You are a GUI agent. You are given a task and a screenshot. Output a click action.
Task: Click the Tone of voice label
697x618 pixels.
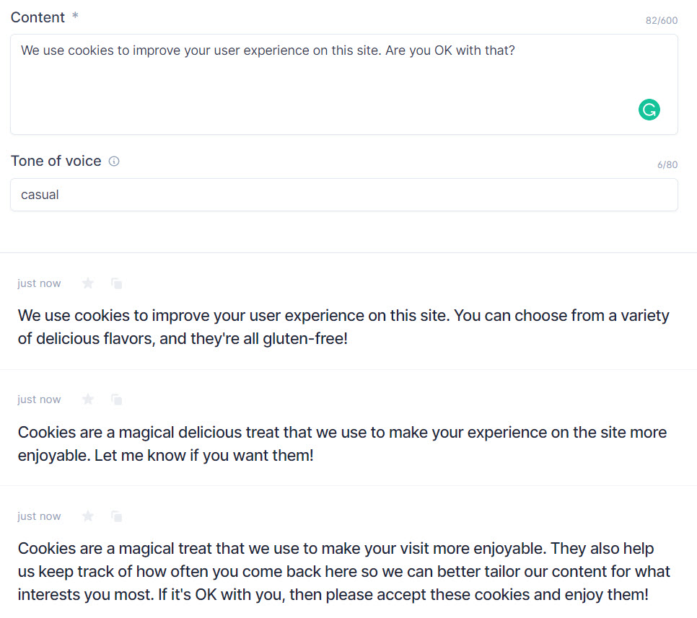point(55,161)
